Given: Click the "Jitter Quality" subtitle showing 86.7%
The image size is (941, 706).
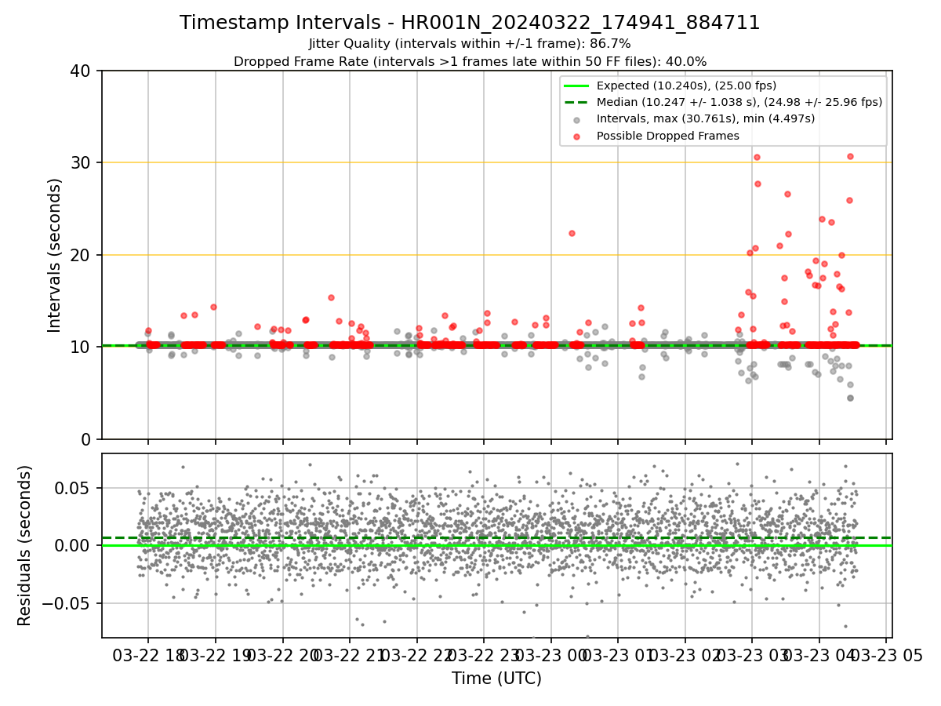Looking at the screenshot, I should pyautogui.click(x=470, y=44).
